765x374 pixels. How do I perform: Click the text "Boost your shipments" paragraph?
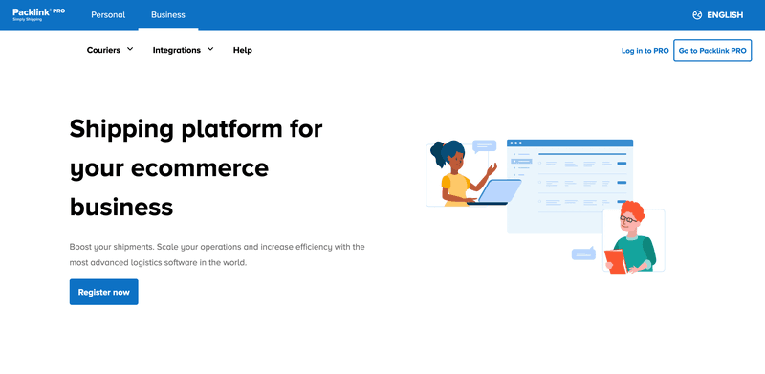(x=217, y=254)
